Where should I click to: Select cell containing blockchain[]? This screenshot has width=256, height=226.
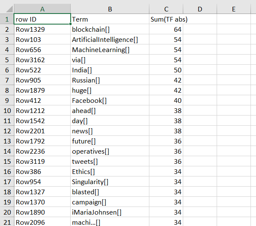click(110, 29)
